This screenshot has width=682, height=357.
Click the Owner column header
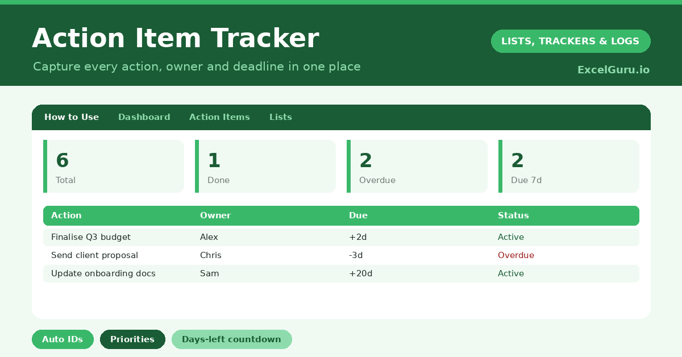click(215, 215)
